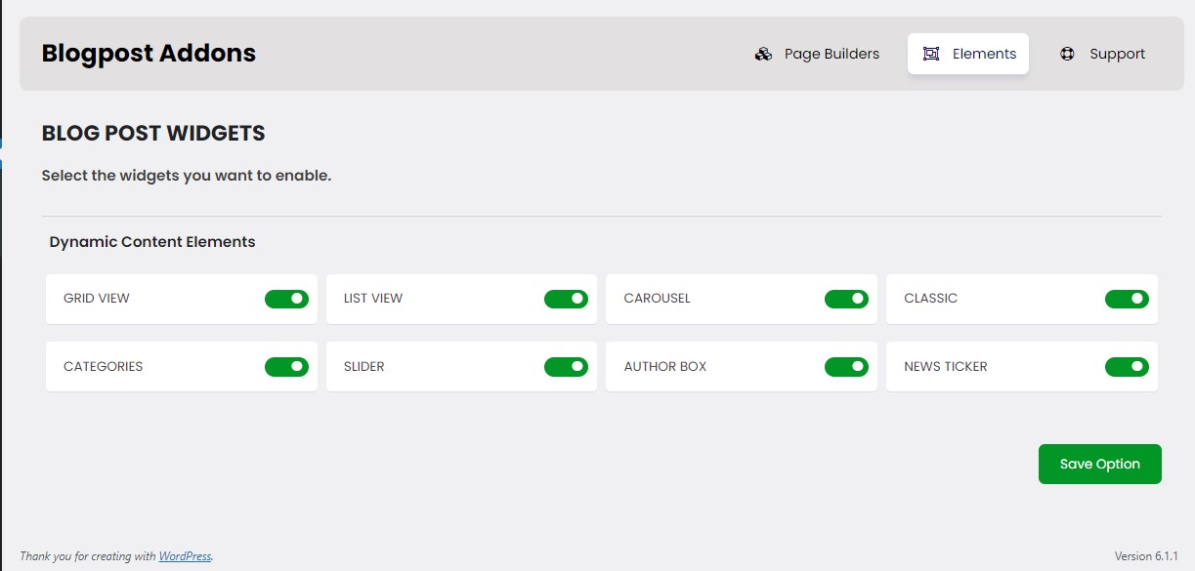This screenshot has width=1195, height=571.
Task: Open the Support tab
Action: (x=1103, y=54)
